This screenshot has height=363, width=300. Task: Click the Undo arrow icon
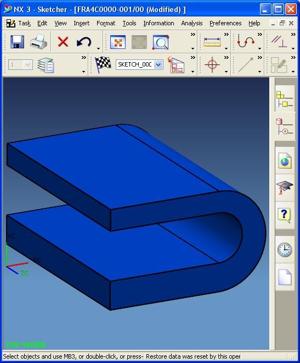pos(84,42)
